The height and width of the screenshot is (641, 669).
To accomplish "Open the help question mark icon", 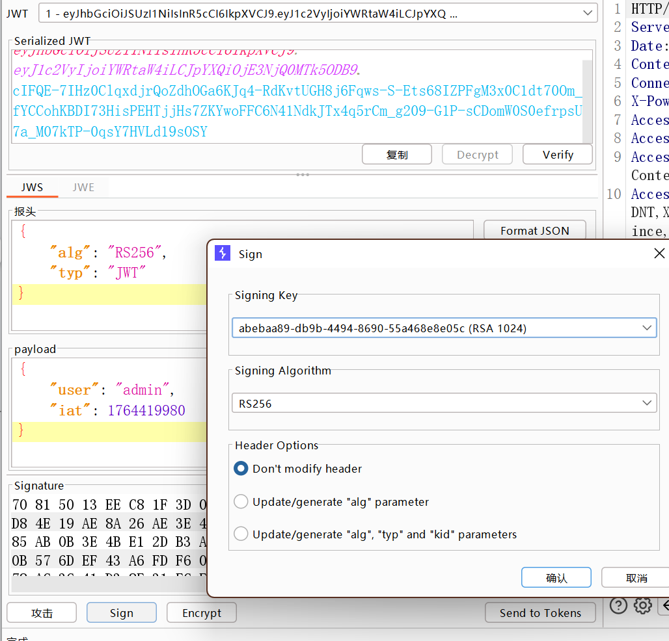I will pyautogui.click(x=618, y=605).
